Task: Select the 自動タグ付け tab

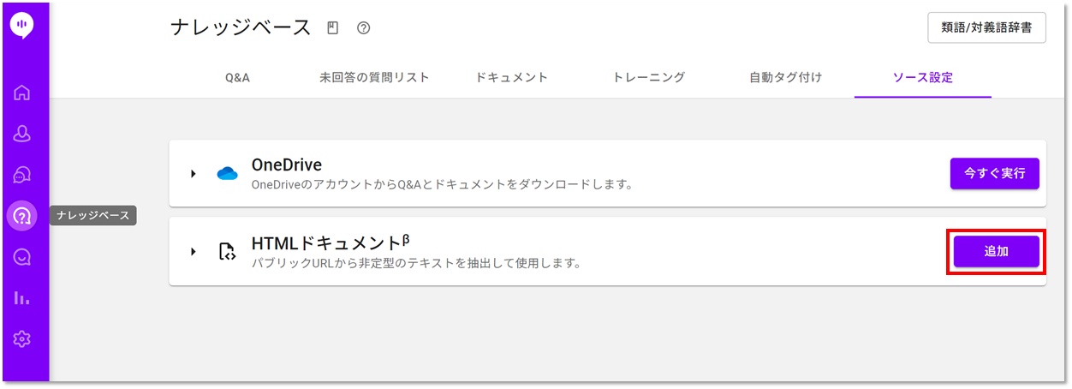Action: click(786, 77)
